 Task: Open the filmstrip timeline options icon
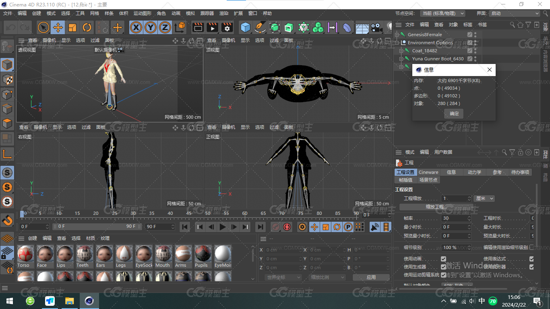click(387, 227)
